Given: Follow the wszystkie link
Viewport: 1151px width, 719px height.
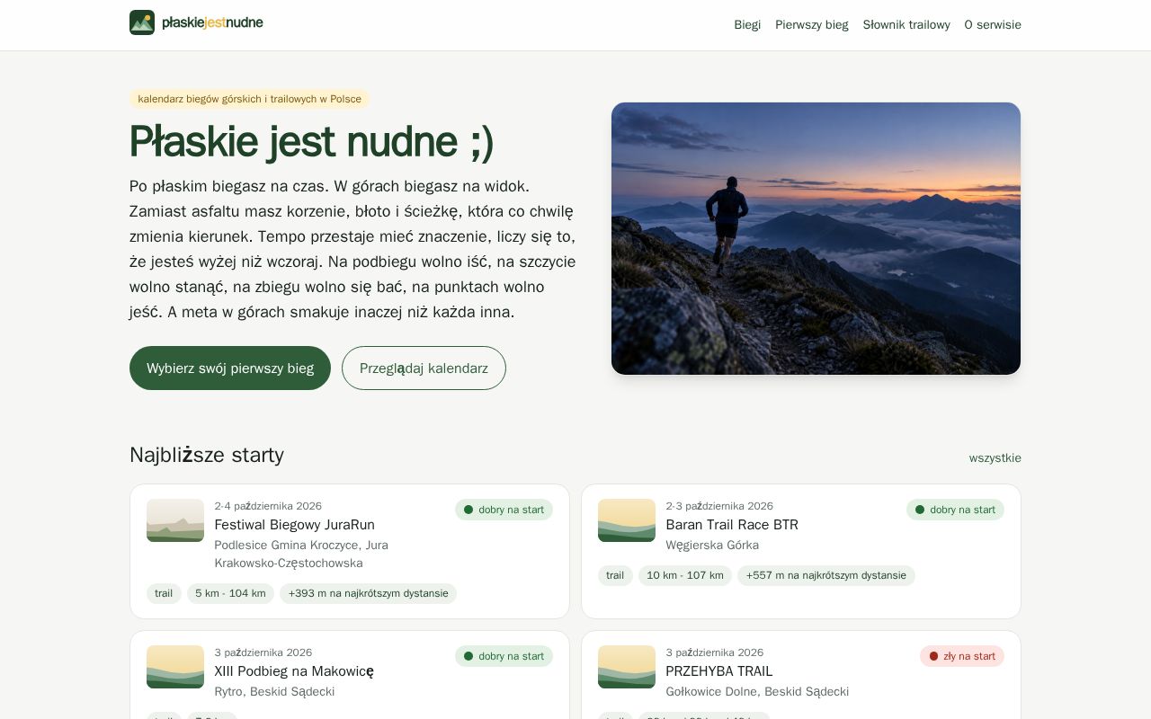Looking at the screenshot, I should [x=995, y=458].
